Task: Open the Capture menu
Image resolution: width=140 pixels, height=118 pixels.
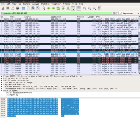Action: click(26, 4)
